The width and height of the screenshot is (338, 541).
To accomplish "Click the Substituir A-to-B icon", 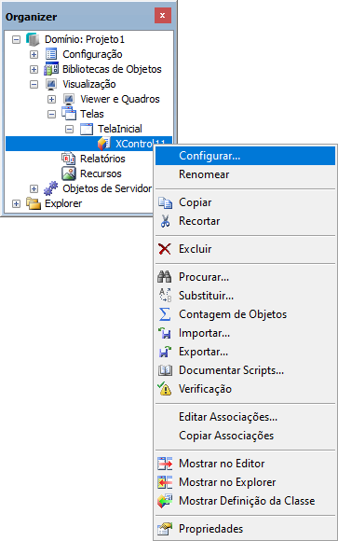I will coord(165,296).
